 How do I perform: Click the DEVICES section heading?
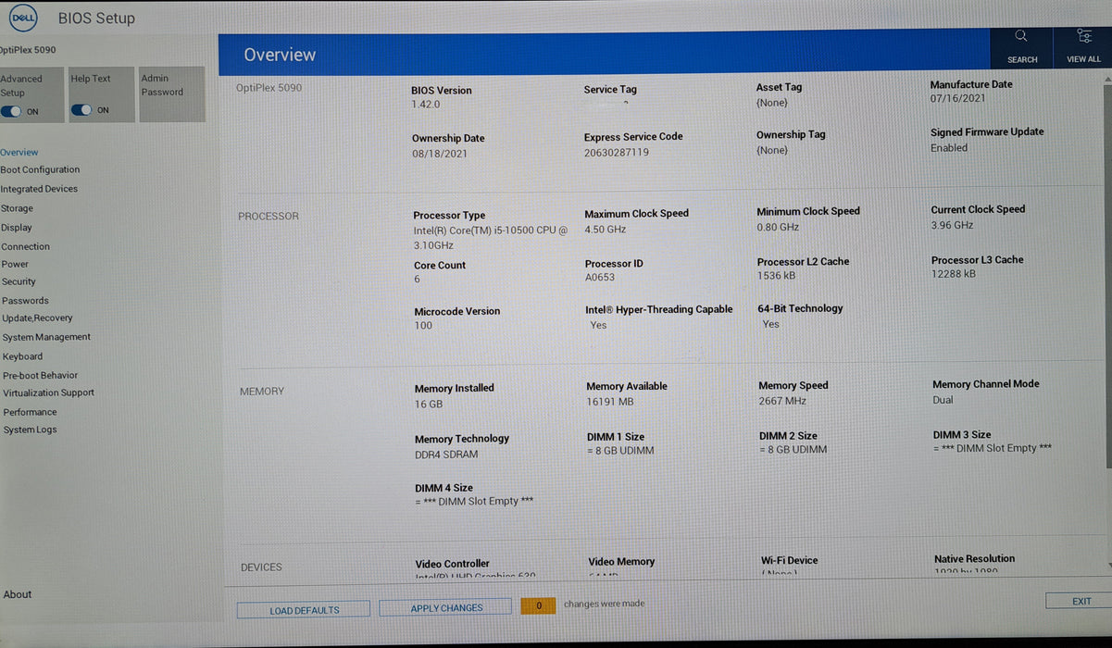point(261,567)
